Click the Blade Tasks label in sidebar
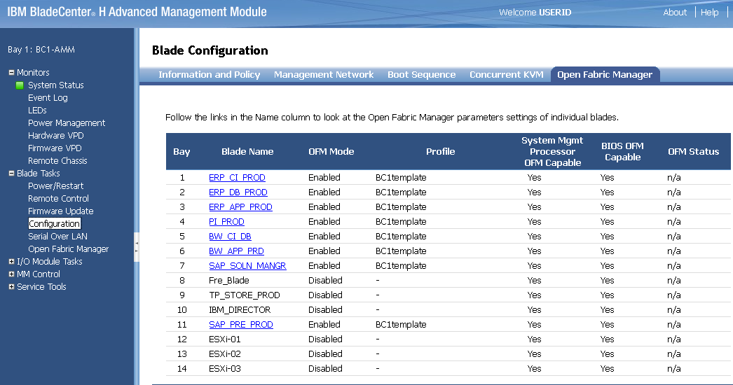This screenshot has width=733, height=385. tap(39, 174)
